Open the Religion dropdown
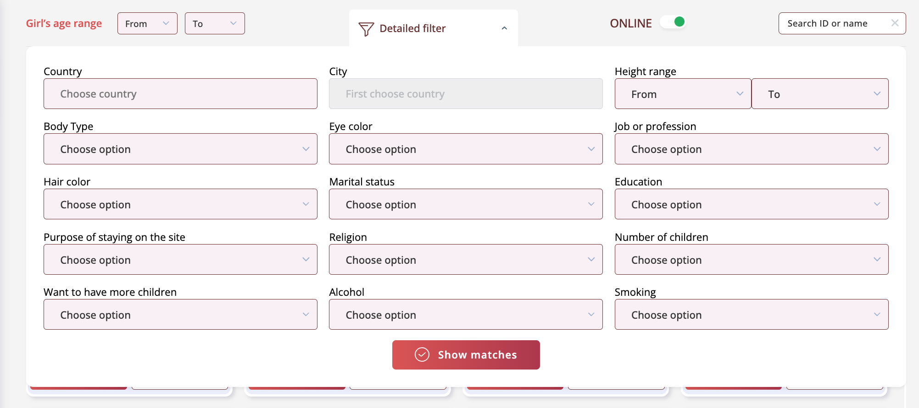Viewport: 919px width, 408px height. (465, 260)
